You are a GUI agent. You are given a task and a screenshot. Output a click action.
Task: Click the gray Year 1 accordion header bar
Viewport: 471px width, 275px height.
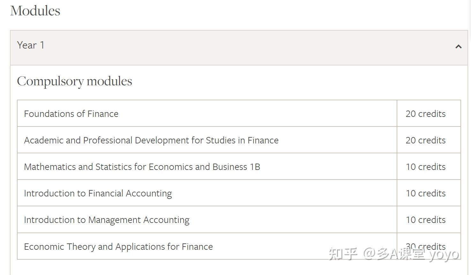click(x=239, y=48)
